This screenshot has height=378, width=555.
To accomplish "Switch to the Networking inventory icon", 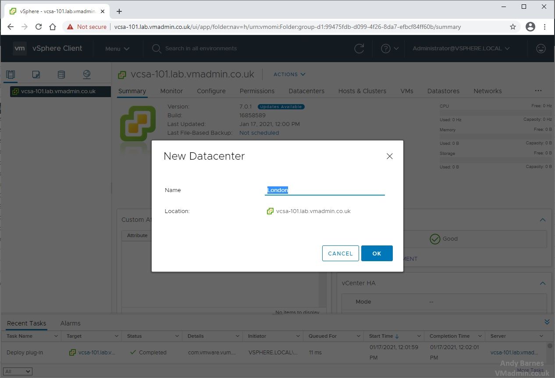I will click(x=87, y=75).
